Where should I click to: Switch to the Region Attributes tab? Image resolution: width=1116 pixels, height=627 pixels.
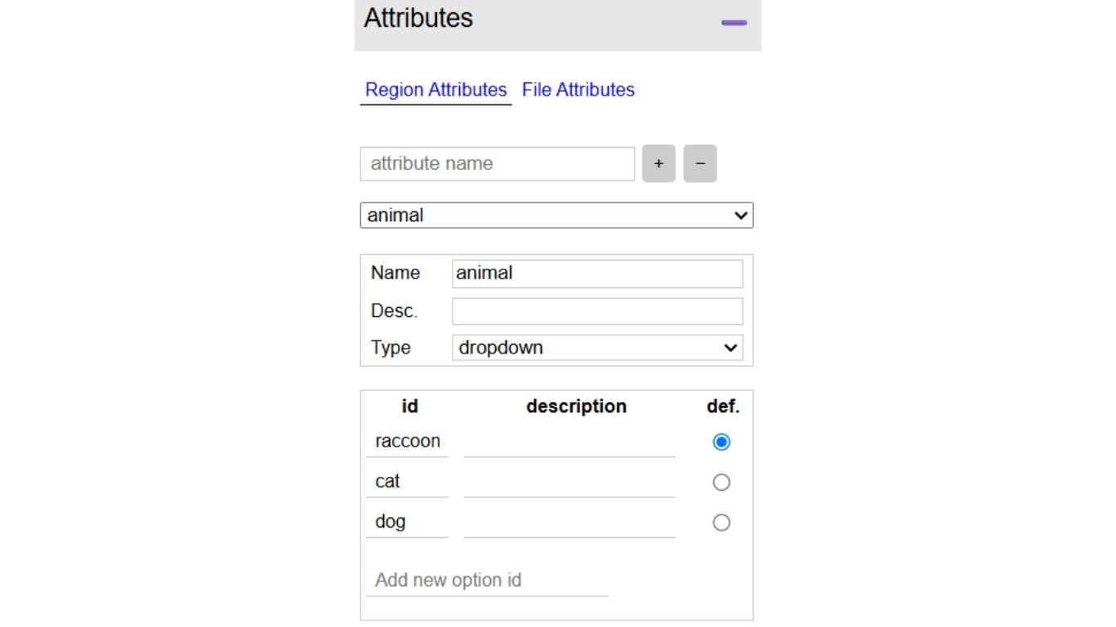click(x=435, y=90)
